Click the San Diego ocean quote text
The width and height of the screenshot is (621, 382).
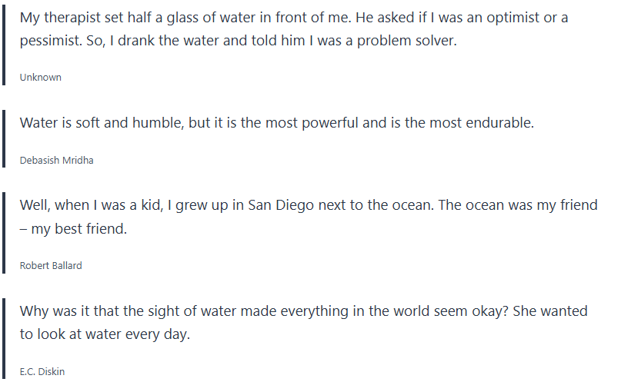pyautogui.click(x=308, y=206)
